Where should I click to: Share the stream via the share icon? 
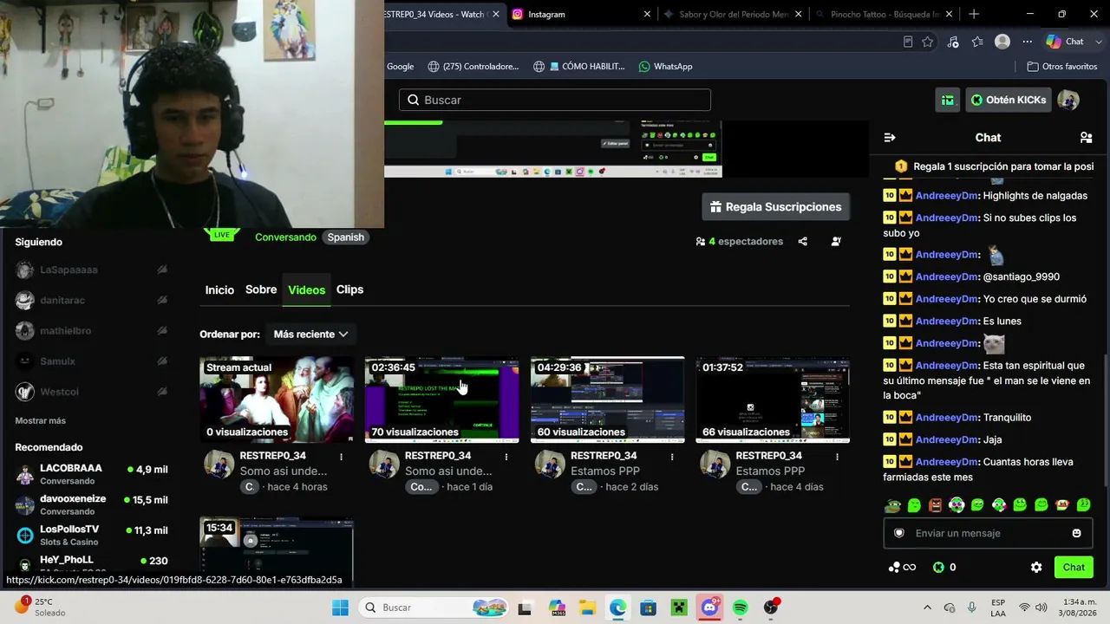[x=803, y=242]
